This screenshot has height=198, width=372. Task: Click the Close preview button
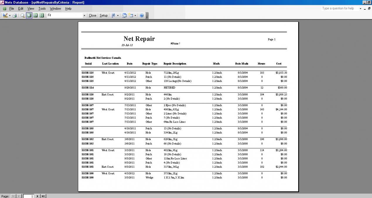(93, 16)
